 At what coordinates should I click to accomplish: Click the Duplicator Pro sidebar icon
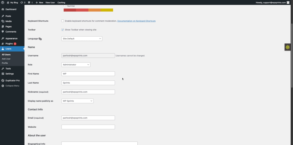point(3,81)
